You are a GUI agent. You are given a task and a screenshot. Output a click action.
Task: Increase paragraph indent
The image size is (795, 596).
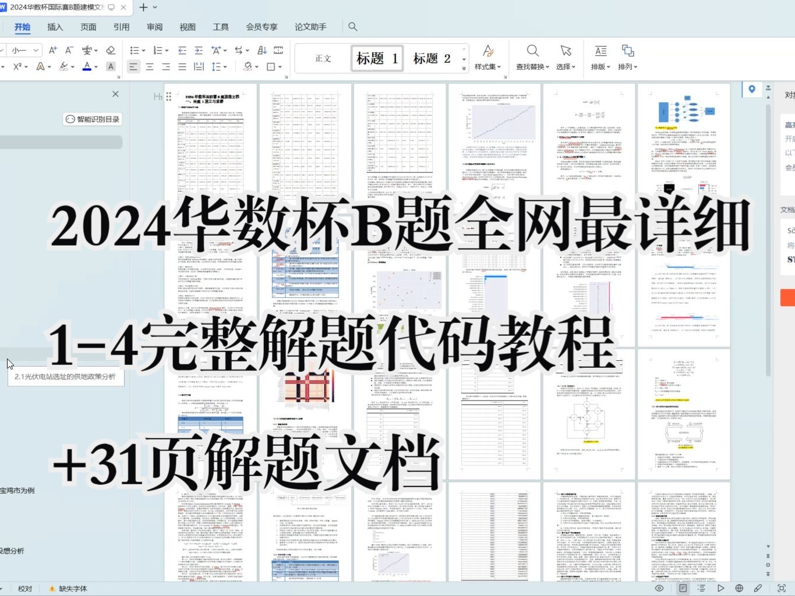(x=199, y=50)
